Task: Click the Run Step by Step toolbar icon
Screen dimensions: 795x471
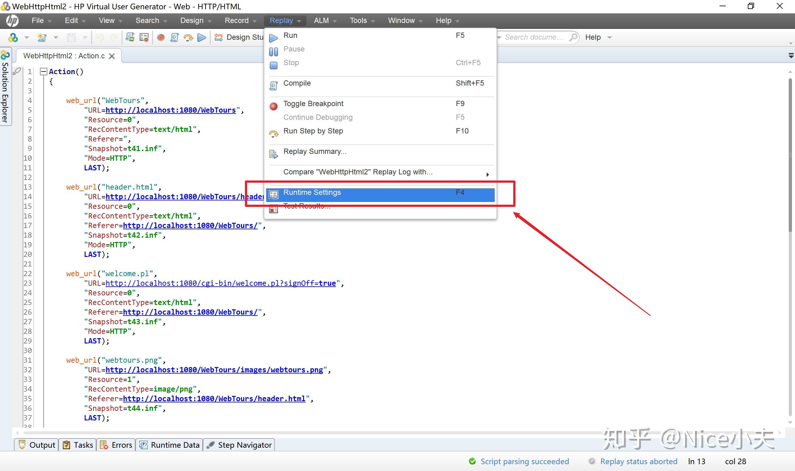Action: click(x=188, y=38)
